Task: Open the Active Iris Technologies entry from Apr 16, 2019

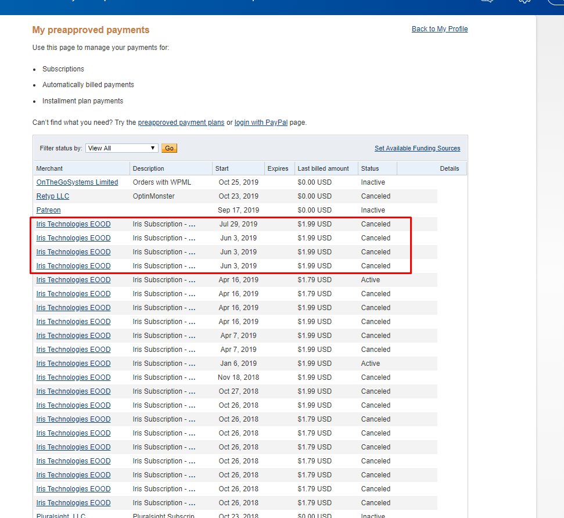Action: click(73, 280)
